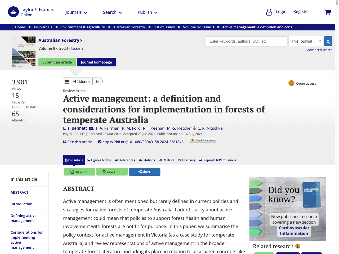Click the hamburger icon on the Listen player

click(x=67, y=81)
